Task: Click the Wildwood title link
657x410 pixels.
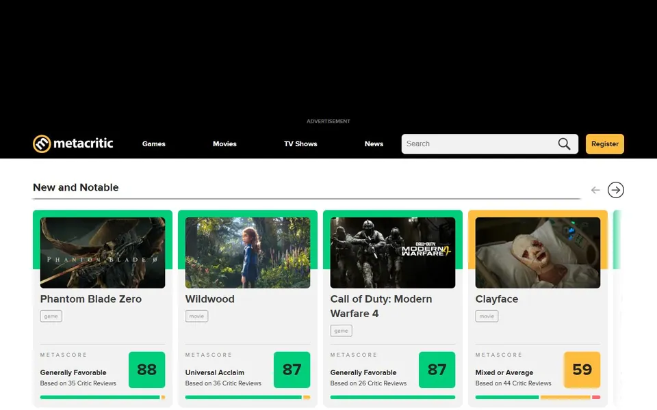Action: pos(210,299)
